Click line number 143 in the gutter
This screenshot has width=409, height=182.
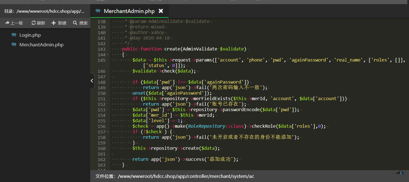coord(102,49)
